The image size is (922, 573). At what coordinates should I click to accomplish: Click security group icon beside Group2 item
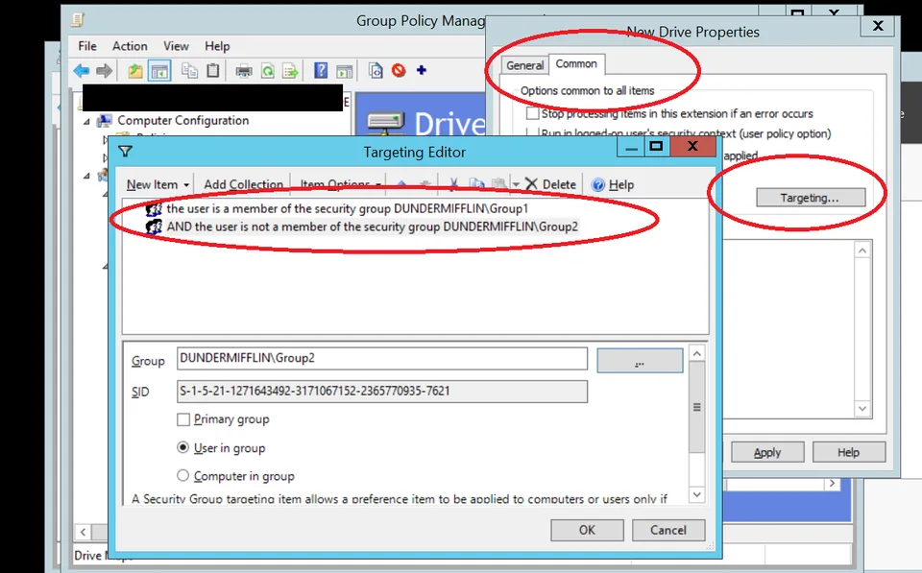154,227
